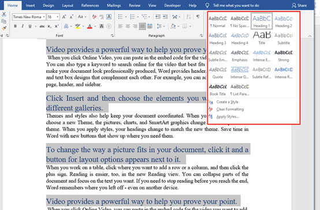Open line spacing options
The image size is (320, 210).
tap(161, 26)
